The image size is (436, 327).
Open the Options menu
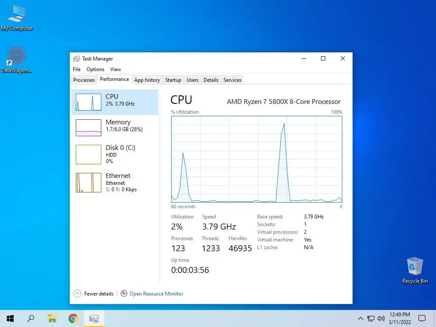click(95, 69)
